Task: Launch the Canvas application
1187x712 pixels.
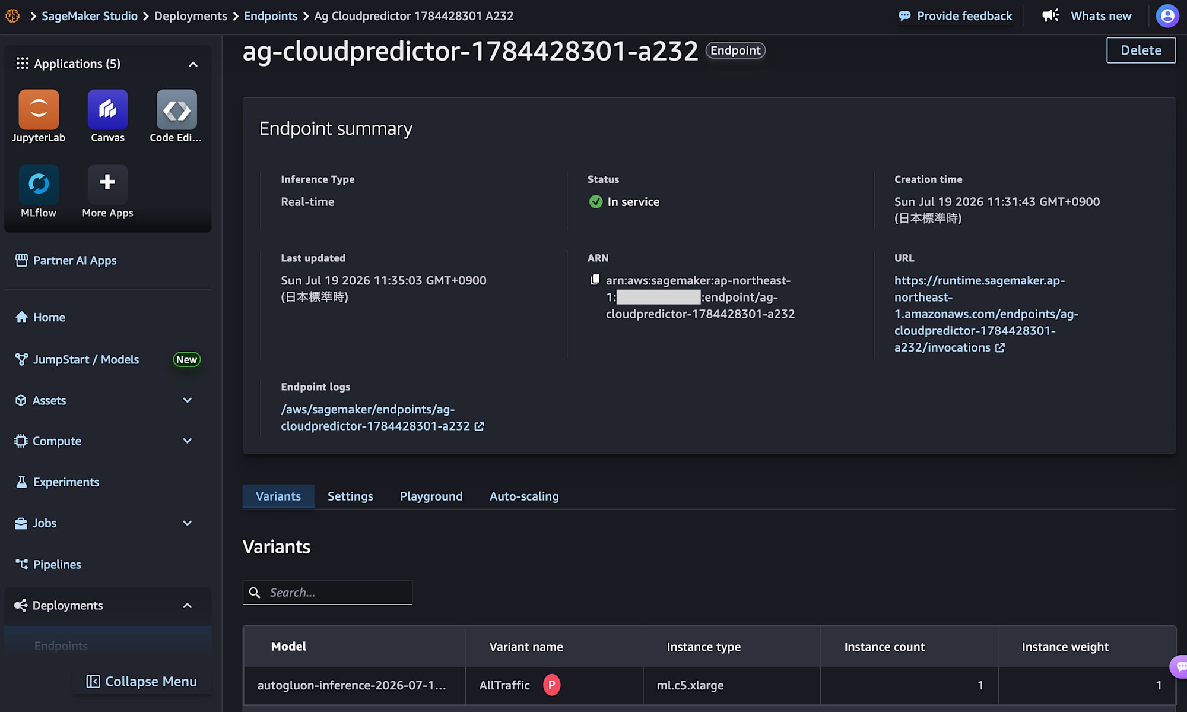Action: pyautogui.click(x=107, y=110)
